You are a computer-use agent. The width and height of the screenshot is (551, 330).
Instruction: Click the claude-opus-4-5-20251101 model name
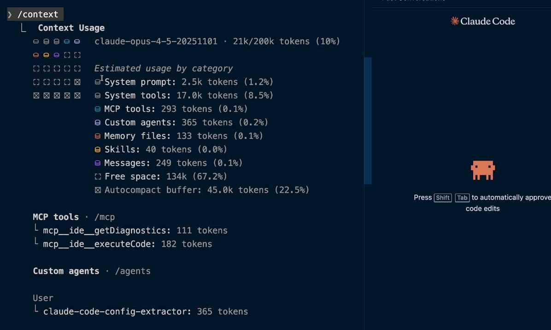click(156, 41)
